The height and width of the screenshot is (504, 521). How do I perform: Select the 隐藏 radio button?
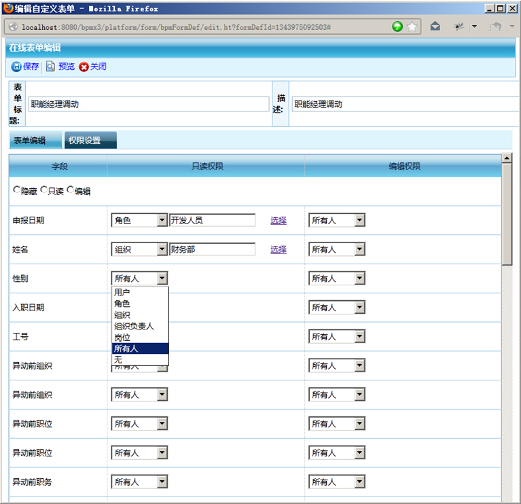[x=16, y=190]
